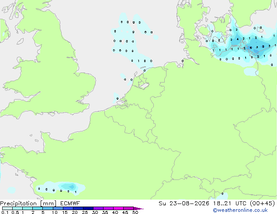Click the purple 30–35 mm legend swatch

(x=98, y=208)
